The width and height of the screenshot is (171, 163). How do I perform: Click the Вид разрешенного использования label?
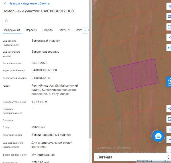click(x=13, y=145)
